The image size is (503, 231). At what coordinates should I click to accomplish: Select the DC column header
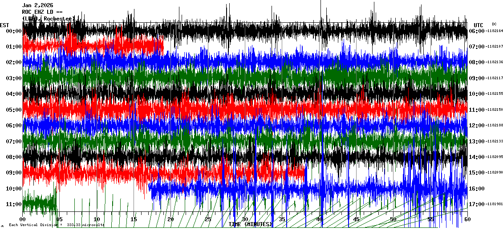click(x=494, y=24)
